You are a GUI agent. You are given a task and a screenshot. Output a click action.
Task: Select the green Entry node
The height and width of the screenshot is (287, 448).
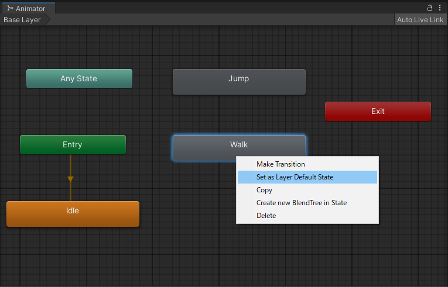tap(73, 144)
